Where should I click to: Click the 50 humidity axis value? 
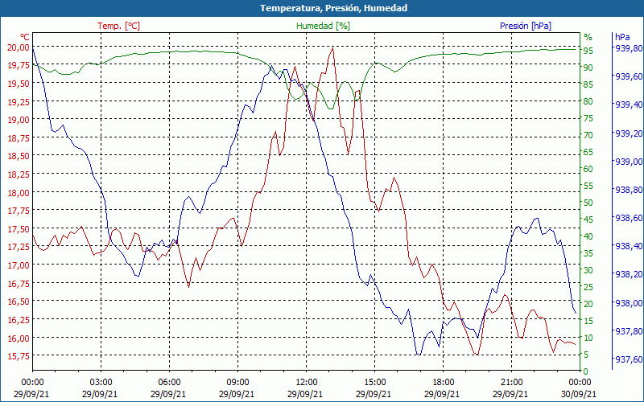[x=588, y=203]
